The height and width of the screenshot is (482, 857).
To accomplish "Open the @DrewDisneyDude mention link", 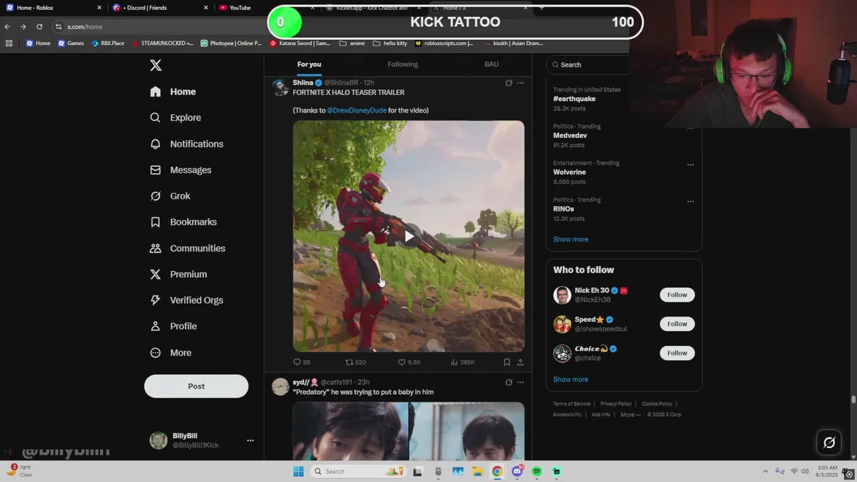I will (357, 110).
